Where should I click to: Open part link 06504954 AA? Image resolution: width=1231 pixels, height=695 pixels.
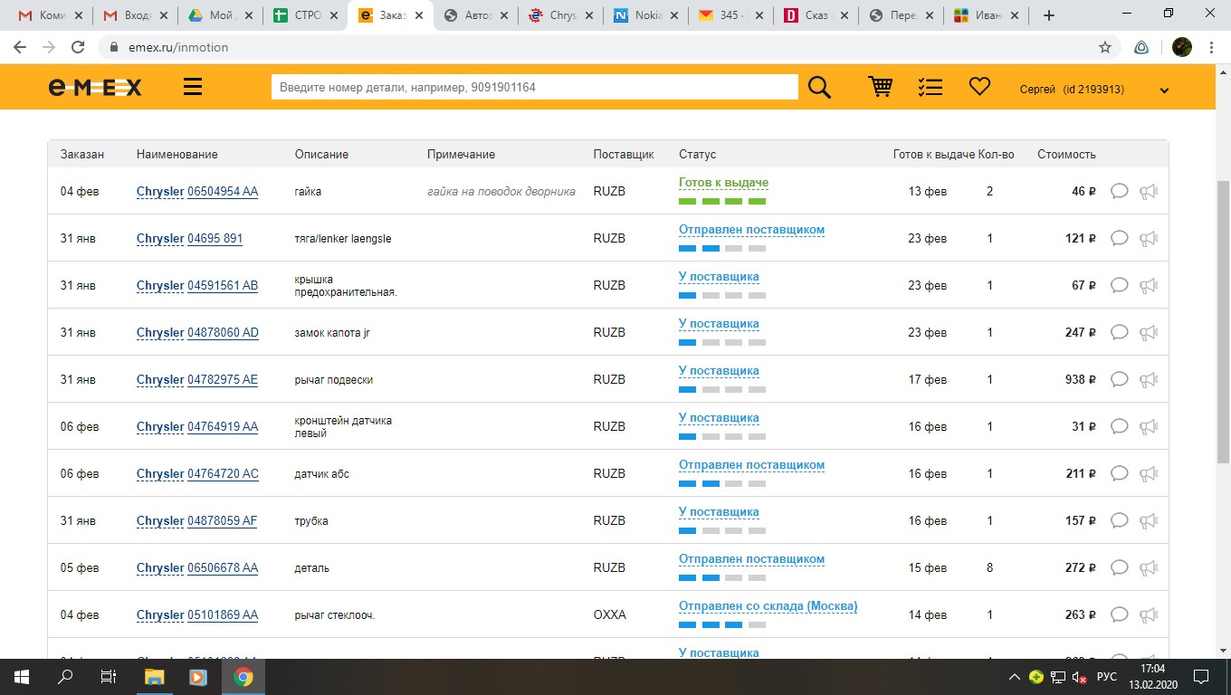[x=223, y=191]
